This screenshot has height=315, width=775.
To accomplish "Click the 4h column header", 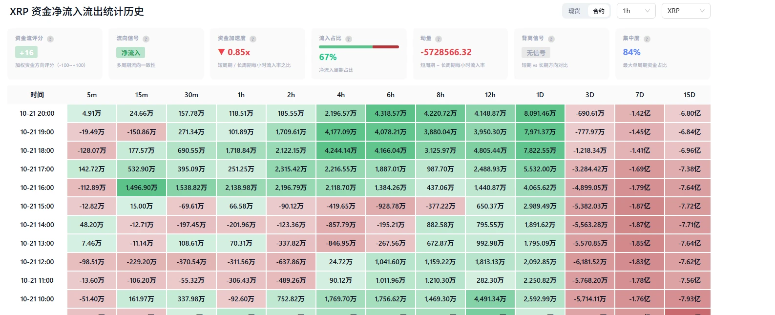I will (x=341, y=95).
